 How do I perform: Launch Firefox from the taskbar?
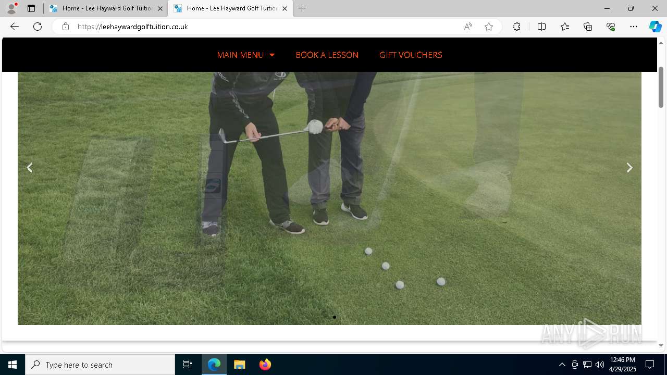(x=265, y=365)
